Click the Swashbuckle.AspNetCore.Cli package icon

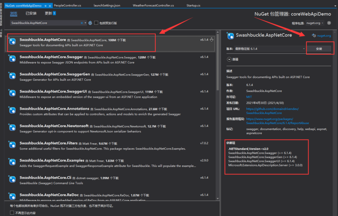pos(13,179)
